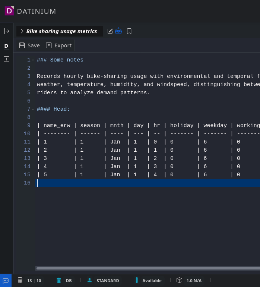Save the document
260x287 pixels.
pos(29,45)
